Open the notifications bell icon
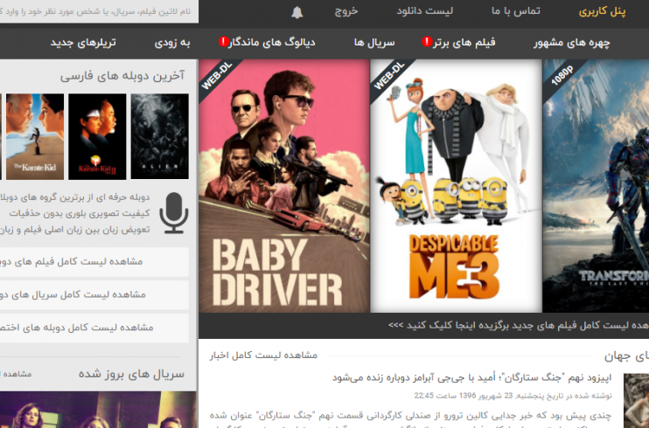Image resolution: width=649 pixels, height=428 pixels. (297, 12)
